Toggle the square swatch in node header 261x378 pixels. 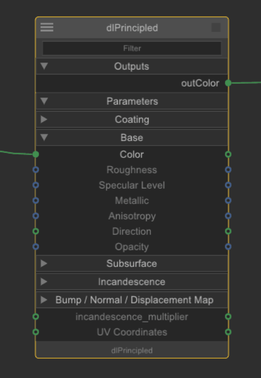216,27
